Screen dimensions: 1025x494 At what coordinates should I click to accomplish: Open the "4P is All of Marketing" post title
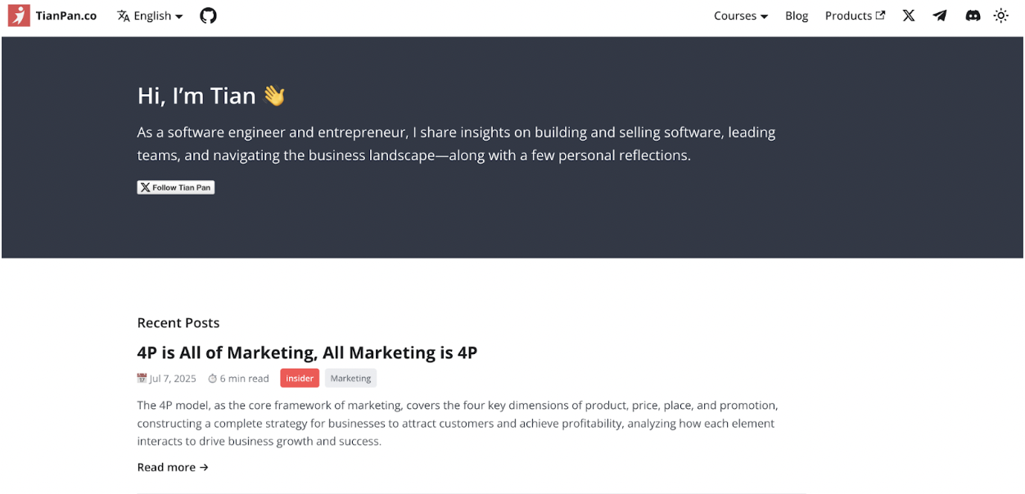click(307, 353)
